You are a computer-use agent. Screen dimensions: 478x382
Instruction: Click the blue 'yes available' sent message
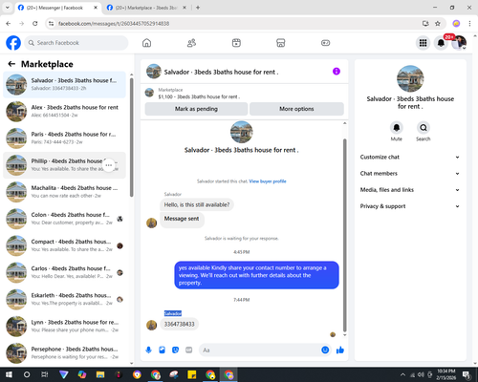pos(256,275)
